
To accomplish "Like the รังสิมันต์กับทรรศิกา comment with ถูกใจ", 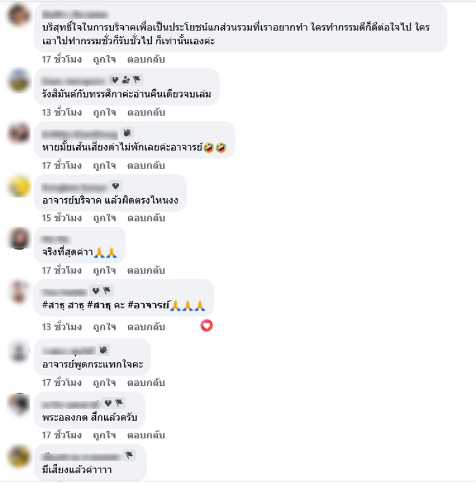I will pos(105,113).
